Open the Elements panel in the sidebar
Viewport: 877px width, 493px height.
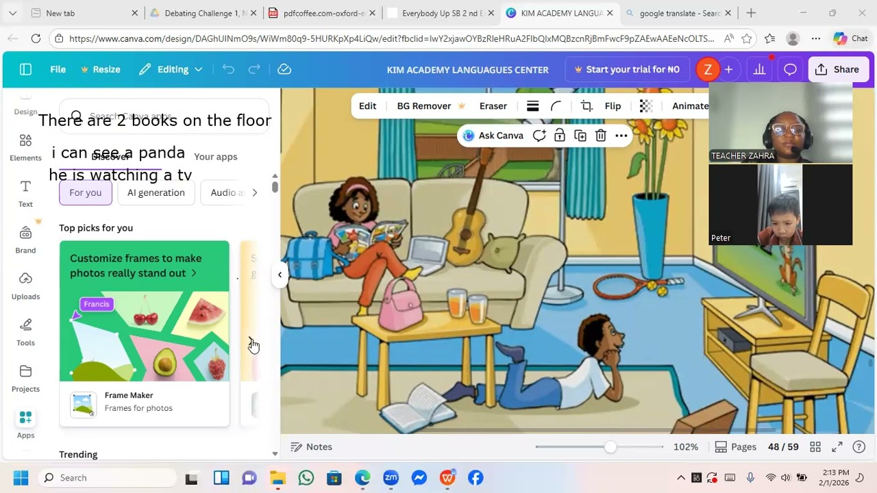(25, 148)
